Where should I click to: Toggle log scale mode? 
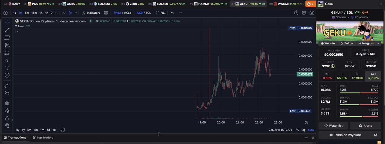click(304, 130)
